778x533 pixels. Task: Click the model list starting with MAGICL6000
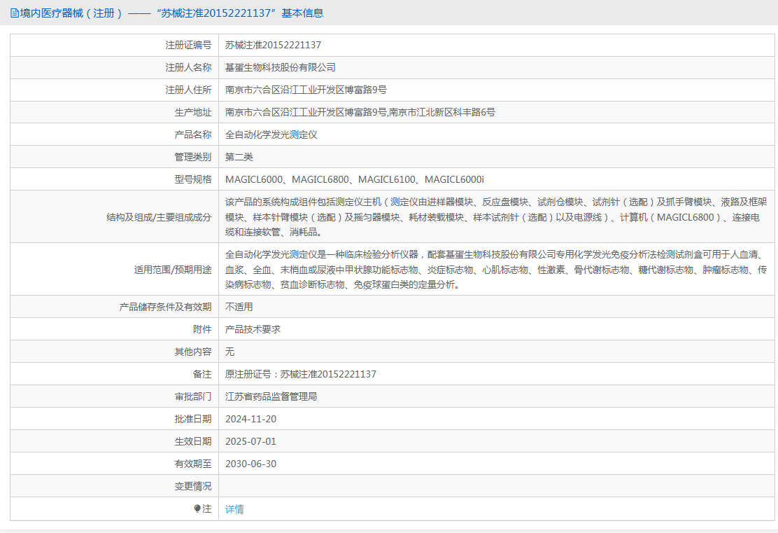354,179
